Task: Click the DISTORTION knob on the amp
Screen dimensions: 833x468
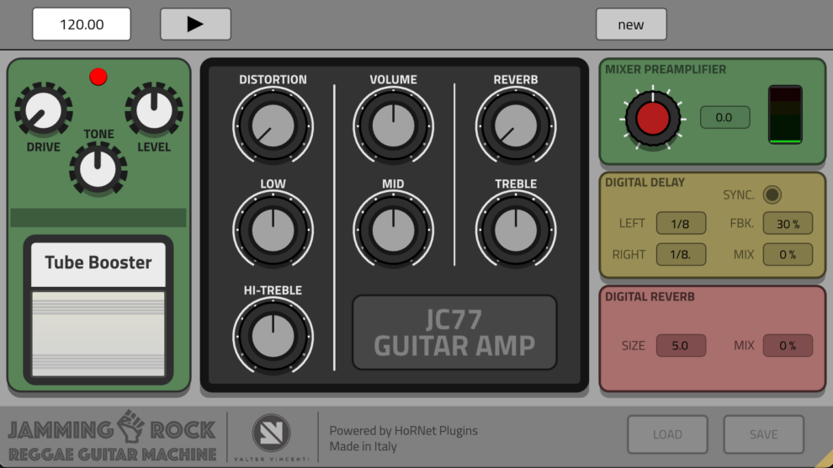Action: [273, 127]
